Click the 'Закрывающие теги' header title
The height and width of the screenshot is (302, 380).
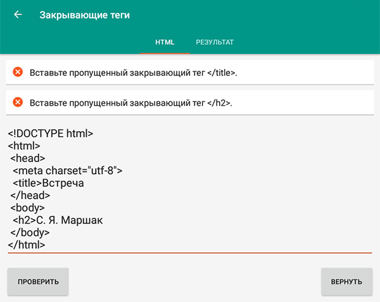tap(84, 15)
